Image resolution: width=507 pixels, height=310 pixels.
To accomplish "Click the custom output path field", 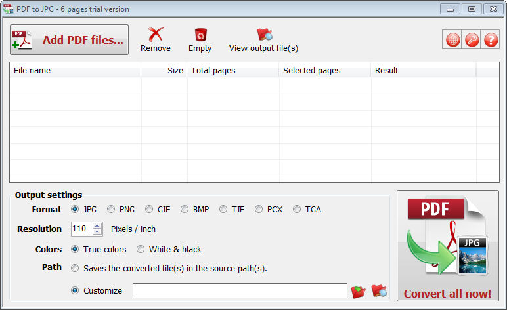I will (x=240, y=290).
